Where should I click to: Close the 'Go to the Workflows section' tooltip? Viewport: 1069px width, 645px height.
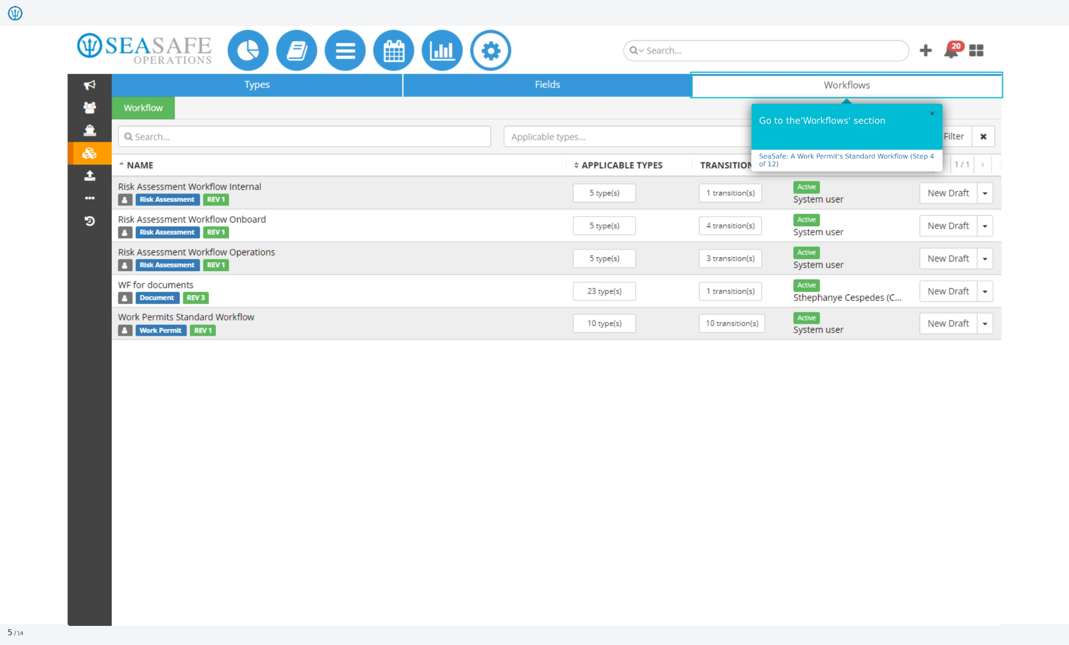[932, 113]
